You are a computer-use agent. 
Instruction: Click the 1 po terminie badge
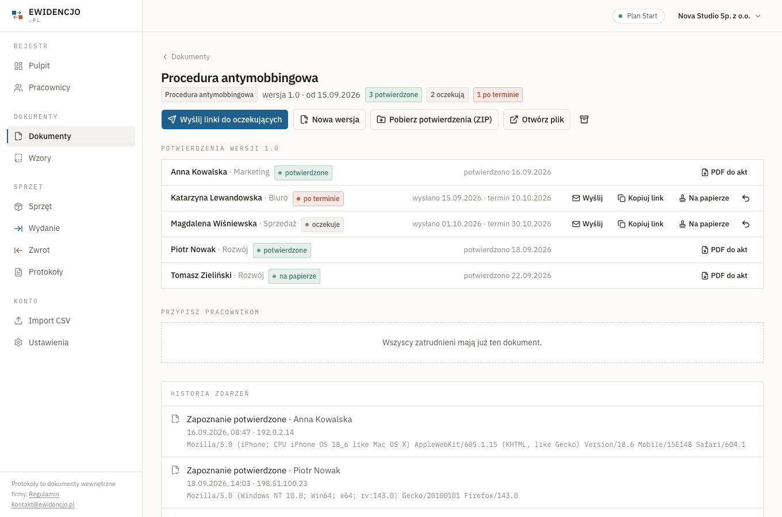pos(498,95)
